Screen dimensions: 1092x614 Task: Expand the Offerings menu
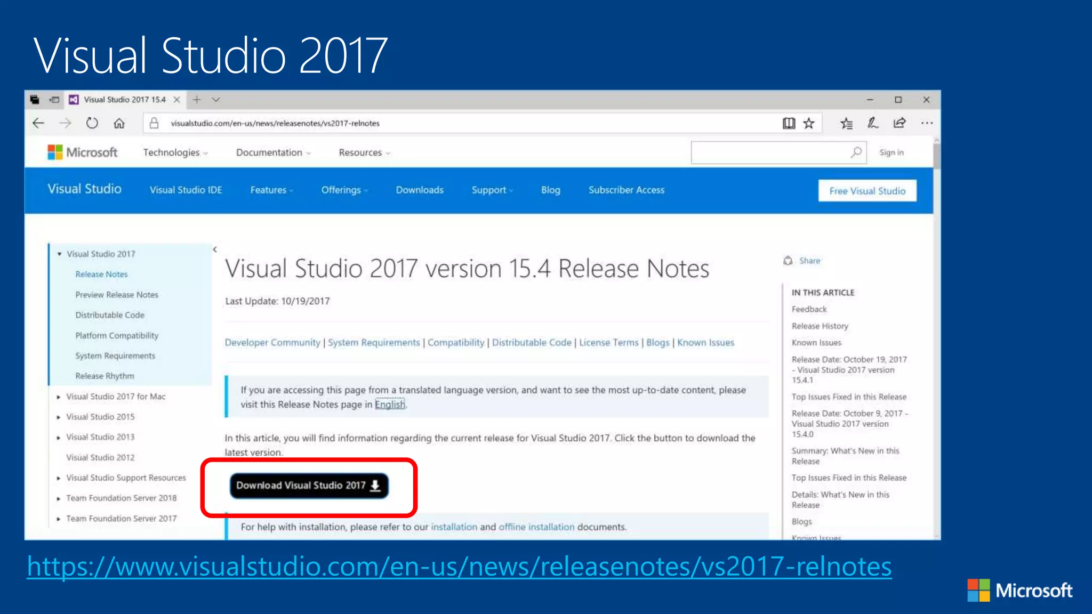344,190
